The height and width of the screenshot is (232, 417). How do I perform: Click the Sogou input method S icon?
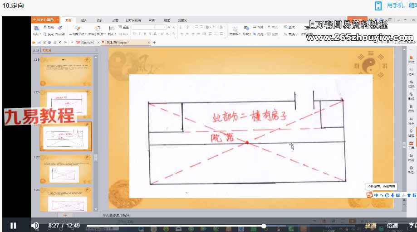click(370, 195)
